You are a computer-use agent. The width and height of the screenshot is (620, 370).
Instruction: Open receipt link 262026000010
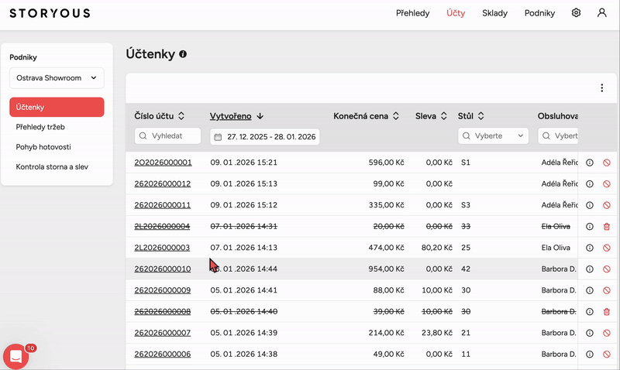tap(163, 269)
